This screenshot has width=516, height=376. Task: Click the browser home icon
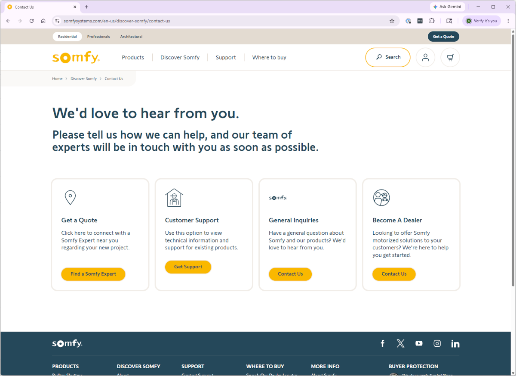tap(43, 21)
